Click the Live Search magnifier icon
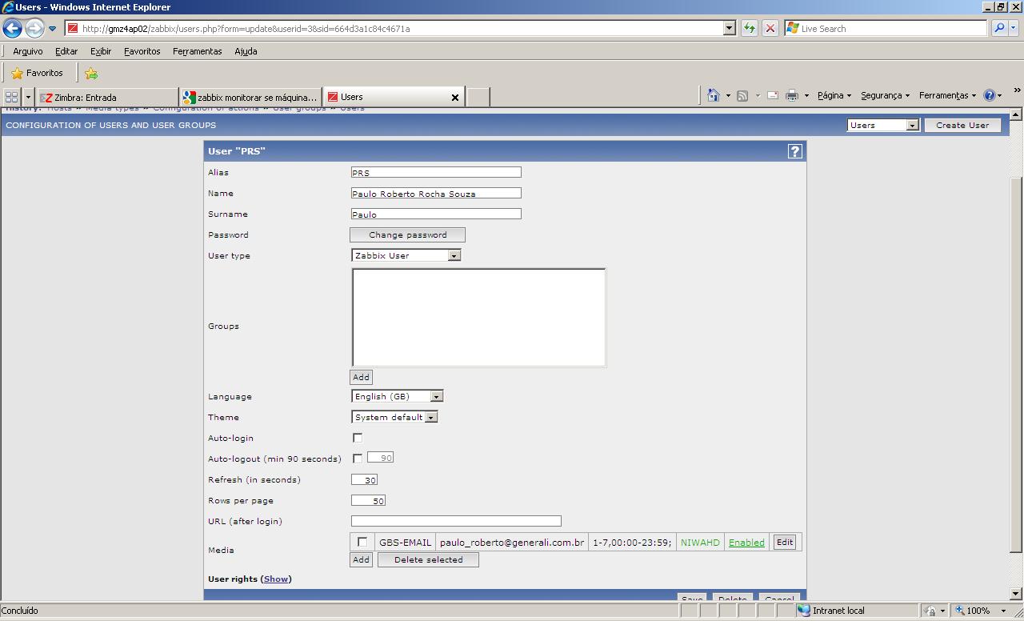1024x621 pixels. [x=999, y=28]
